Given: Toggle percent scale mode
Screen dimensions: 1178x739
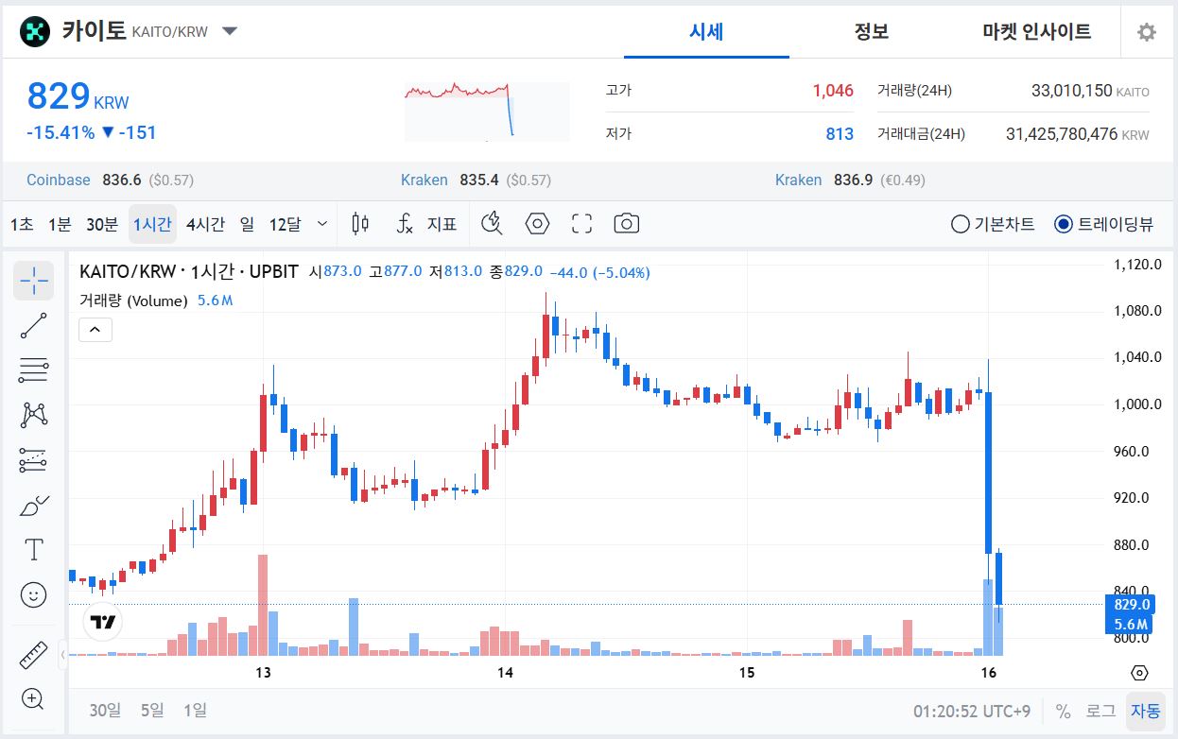Looking at the screenshot, I should 1064,710.
